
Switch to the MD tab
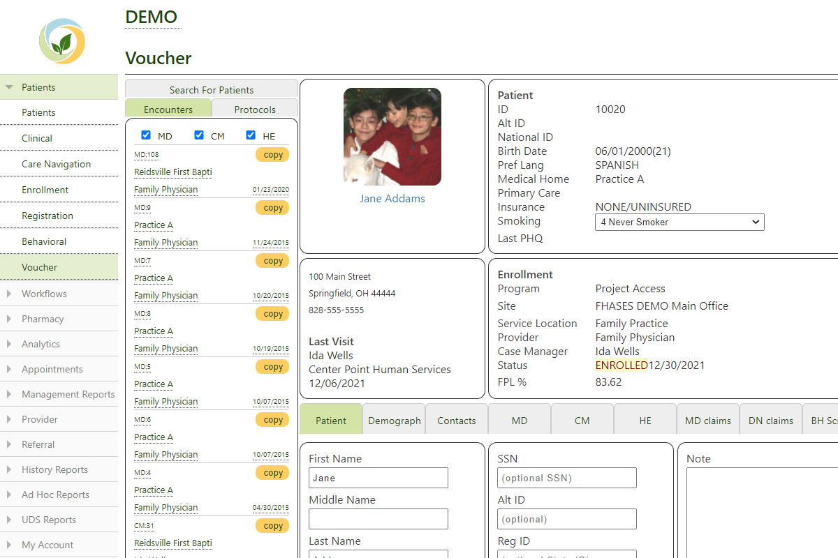[x=520, y=420]
